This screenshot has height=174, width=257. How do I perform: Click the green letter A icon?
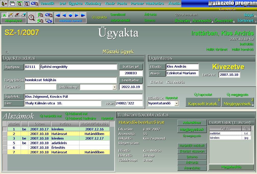click(4, 15)
